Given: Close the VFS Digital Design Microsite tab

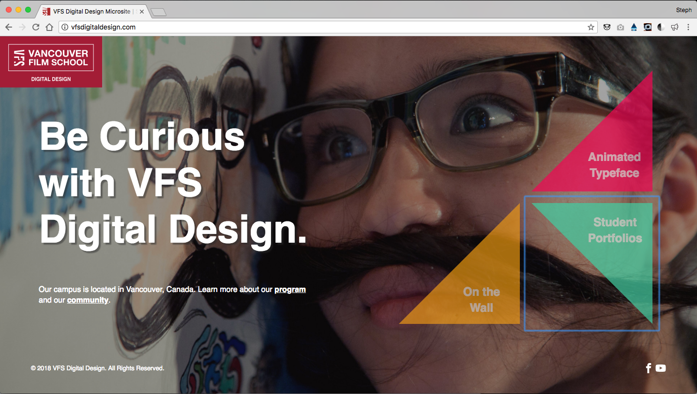Looking at the screenshot, I should coord(142,12).
